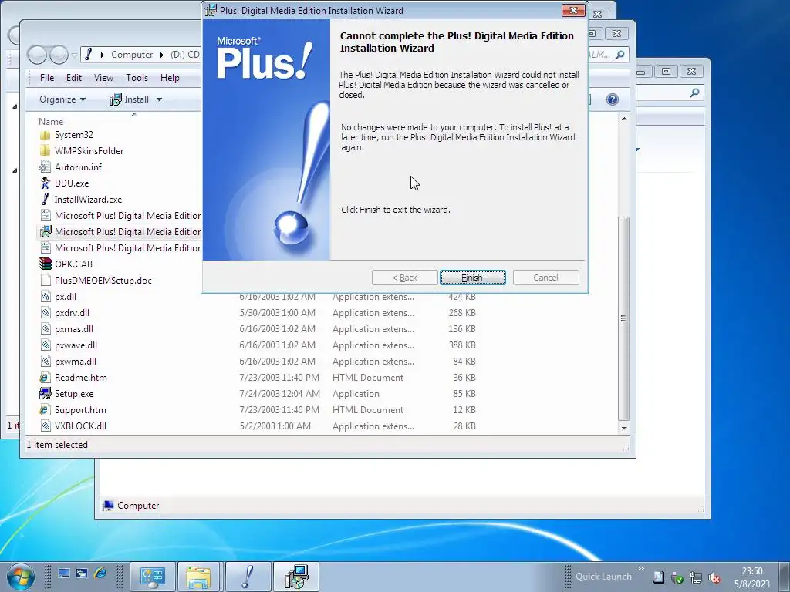Click the muted volume tray icon

714,577
